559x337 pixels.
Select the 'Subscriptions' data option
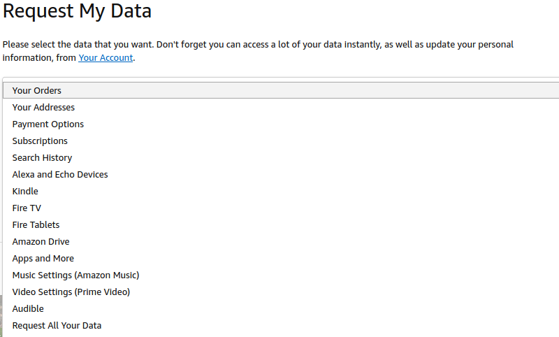[x=40, y=141]
